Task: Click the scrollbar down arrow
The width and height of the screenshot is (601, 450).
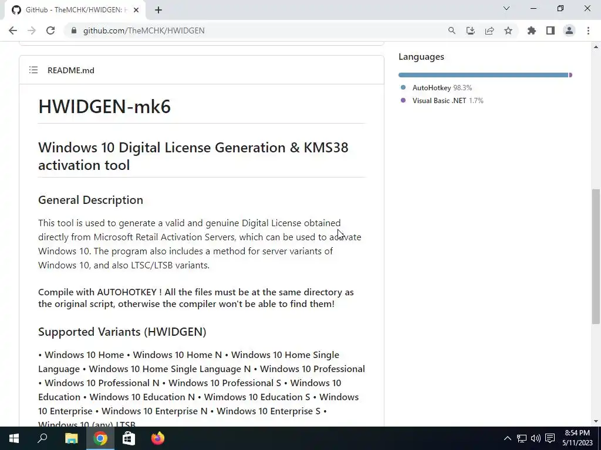Action: pyautogui.click(x=596, y=421)
